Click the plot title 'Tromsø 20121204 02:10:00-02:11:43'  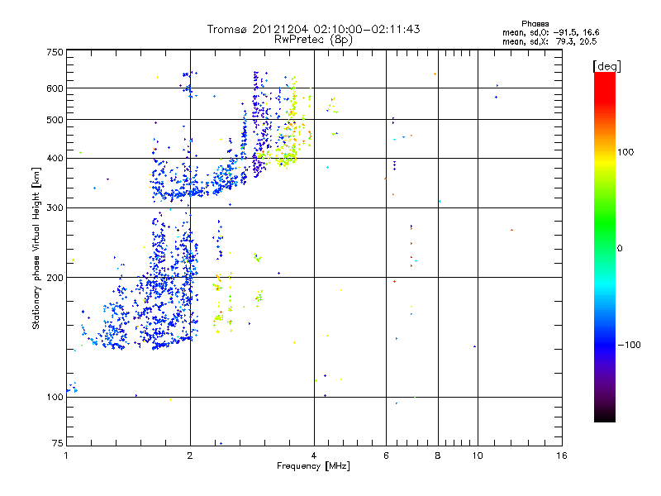point(313,29)
